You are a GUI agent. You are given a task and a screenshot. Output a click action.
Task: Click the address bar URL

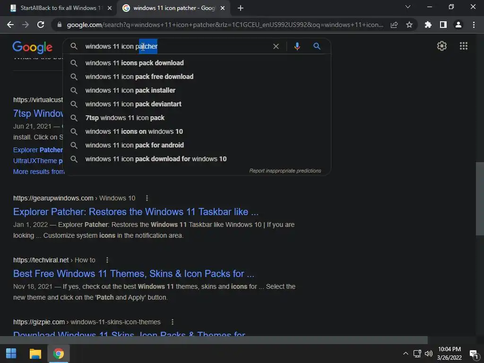click(225, 25)
